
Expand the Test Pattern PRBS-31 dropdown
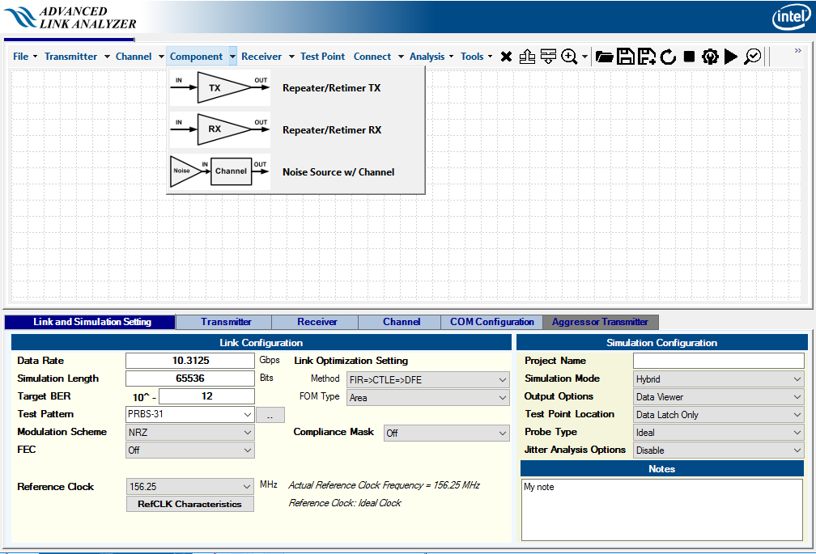point(248,414)
